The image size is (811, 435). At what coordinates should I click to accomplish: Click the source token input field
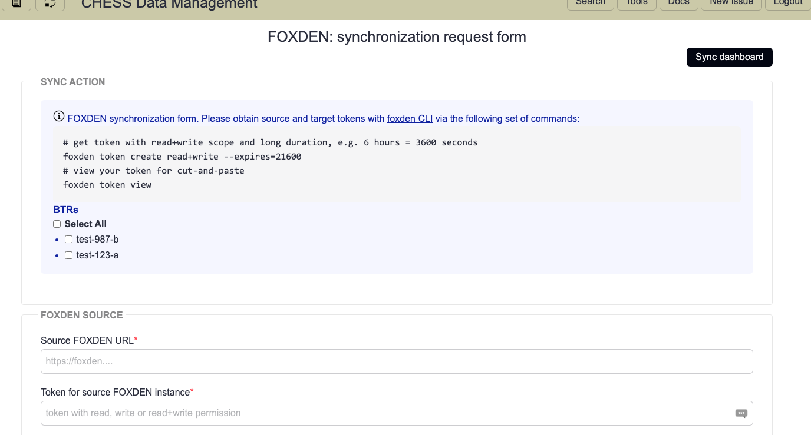(x=386, y=413)
